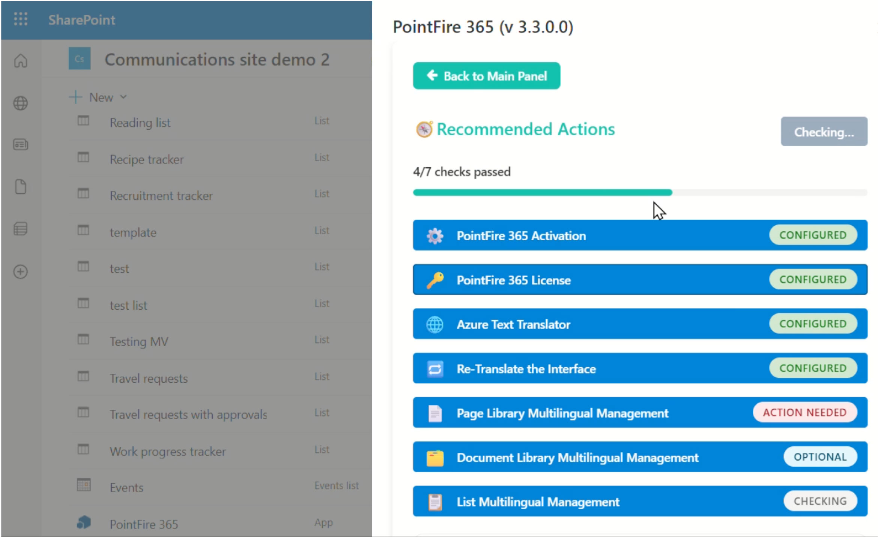
Task: Click the Back to Main Panel button
Action: pos(486,76)
